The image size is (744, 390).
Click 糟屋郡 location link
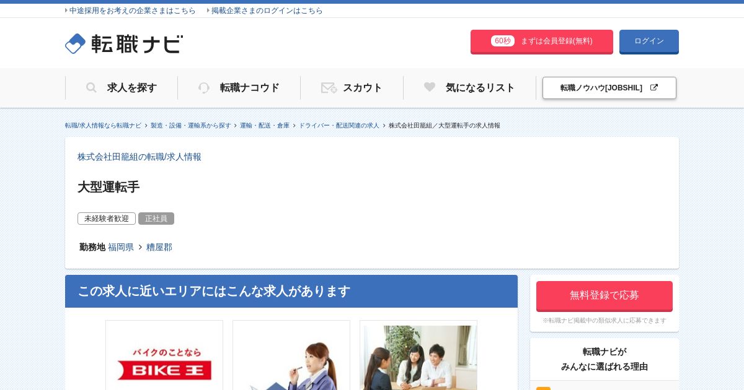tap(159, 247)
